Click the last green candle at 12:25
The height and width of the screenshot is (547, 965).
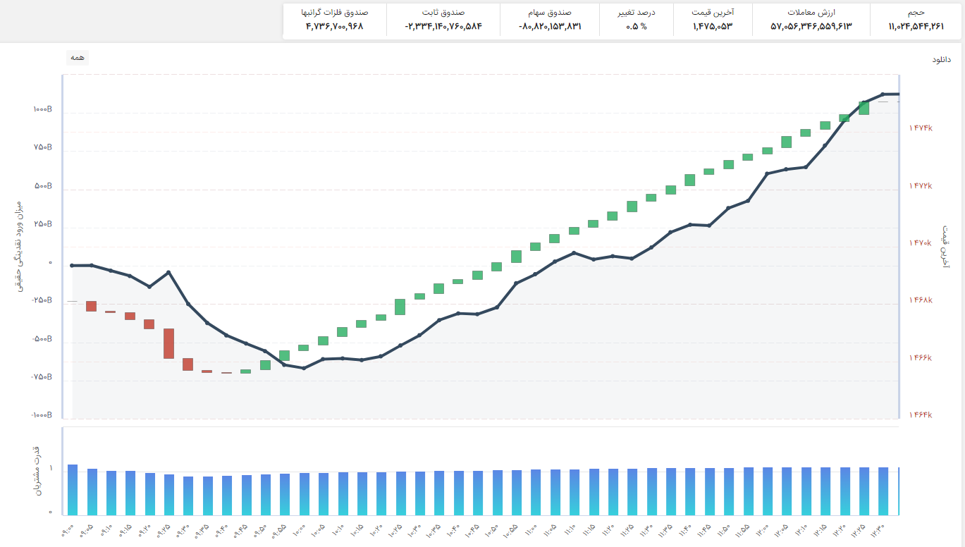click(863, 108)
